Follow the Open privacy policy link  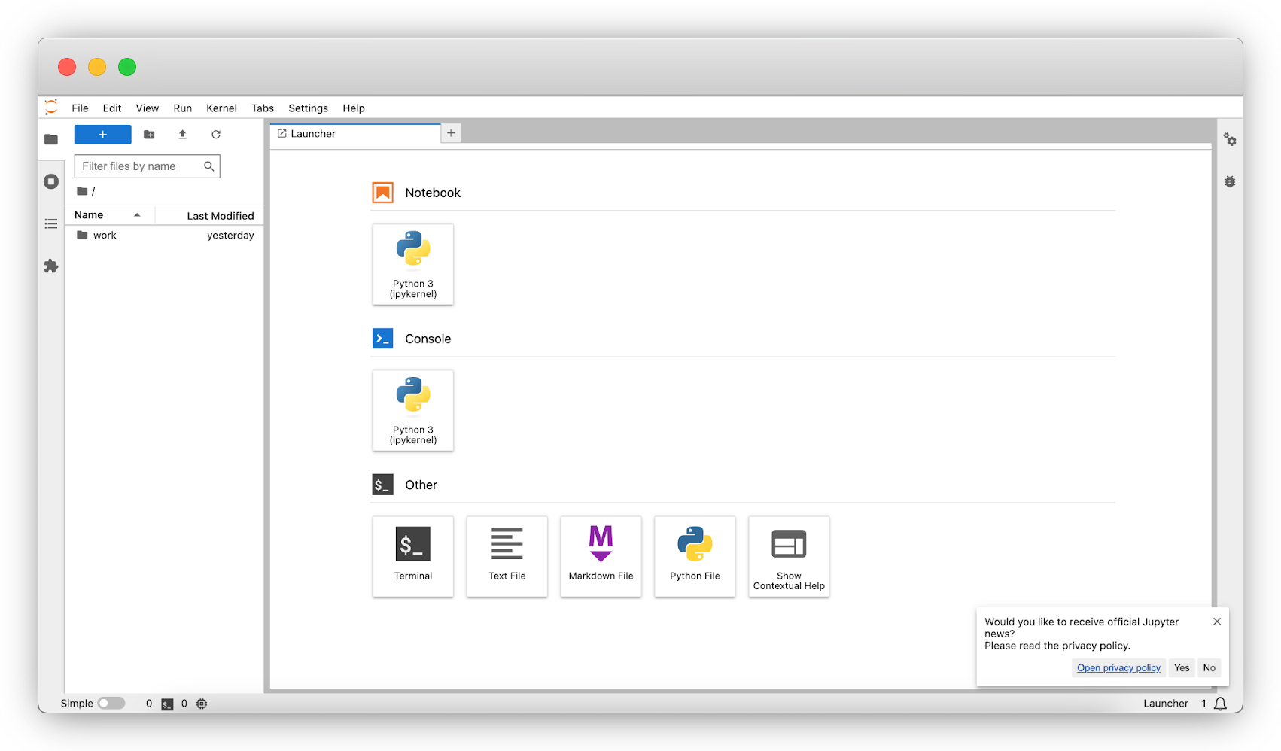[x=1118, y=667]
